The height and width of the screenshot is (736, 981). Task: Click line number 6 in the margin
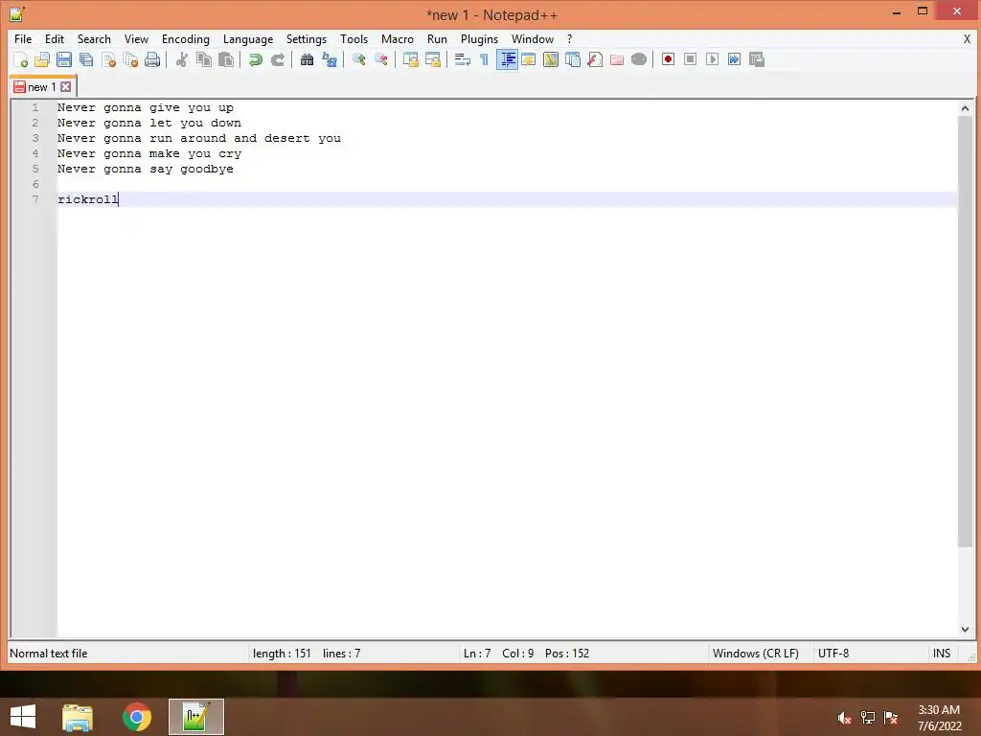pyautogui.click(x=35, y=184)
